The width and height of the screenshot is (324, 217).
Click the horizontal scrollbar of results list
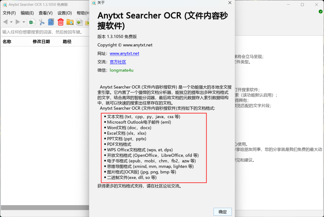(45, 207)
